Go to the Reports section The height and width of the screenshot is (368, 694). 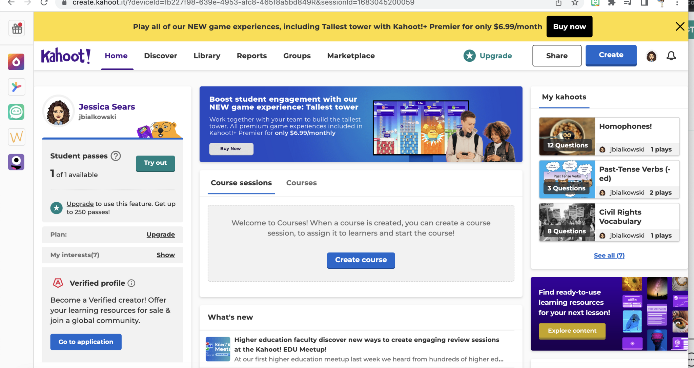click(x=251, y=56)
